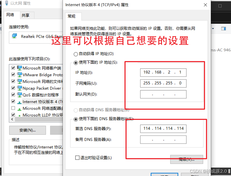Click the 首选 DNS 服务器 field
Viewport: 231px width, 176px height.
pyautogui.click(x=163, y=129)
